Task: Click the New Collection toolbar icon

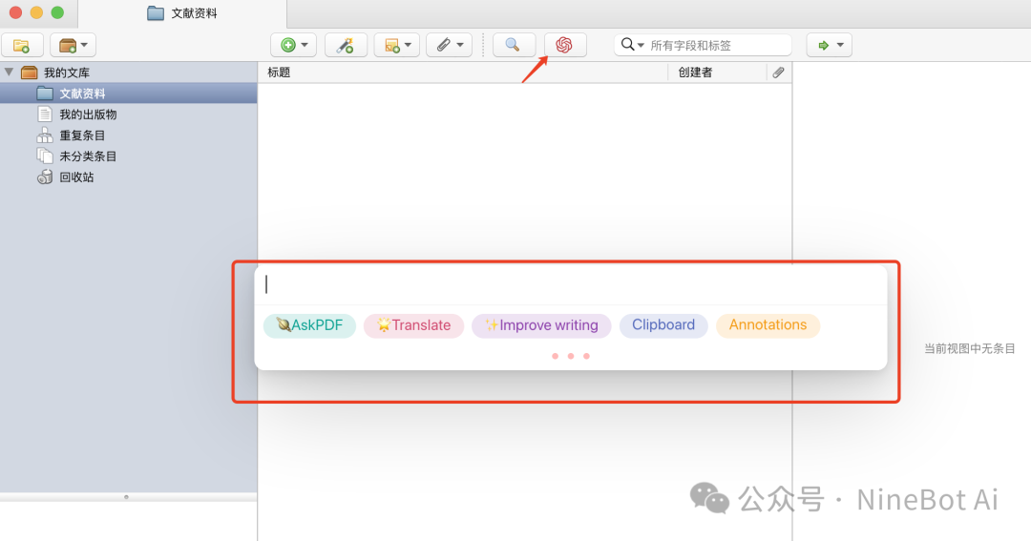Action: click(x=22, y=46)
